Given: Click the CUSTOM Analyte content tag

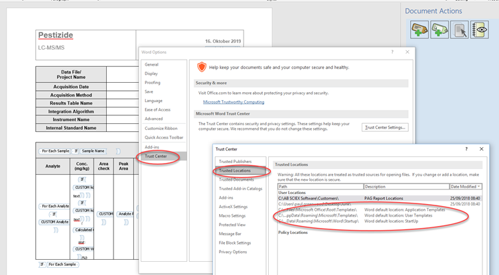Looking at the screenshot, I should click(54, 222).
